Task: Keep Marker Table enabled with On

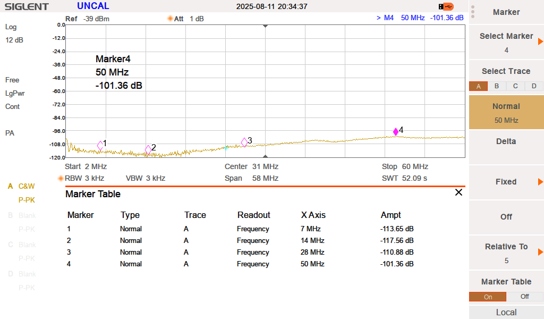Action: click(x=488, y=297)
